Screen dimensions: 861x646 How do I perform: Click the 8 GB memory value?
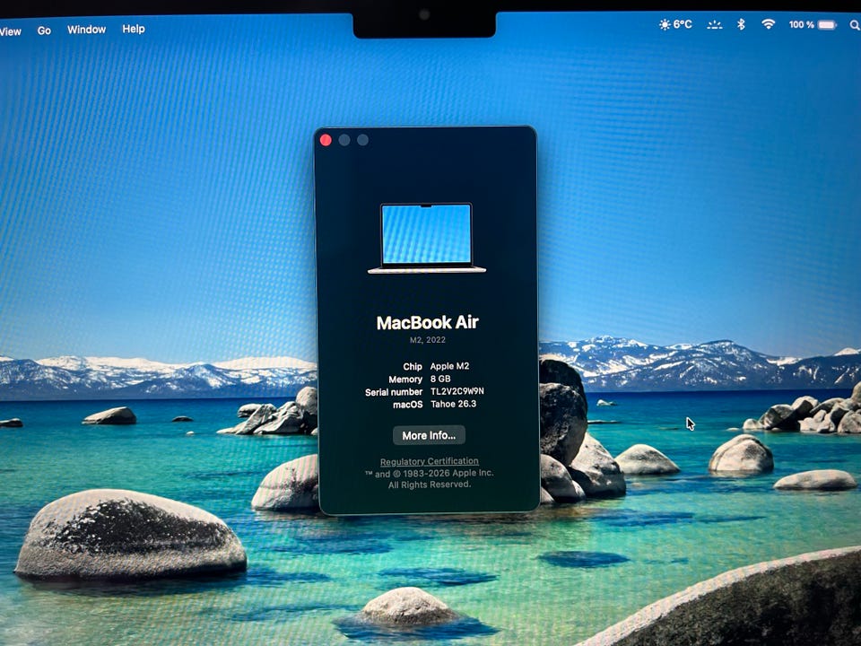coord(441,380)
